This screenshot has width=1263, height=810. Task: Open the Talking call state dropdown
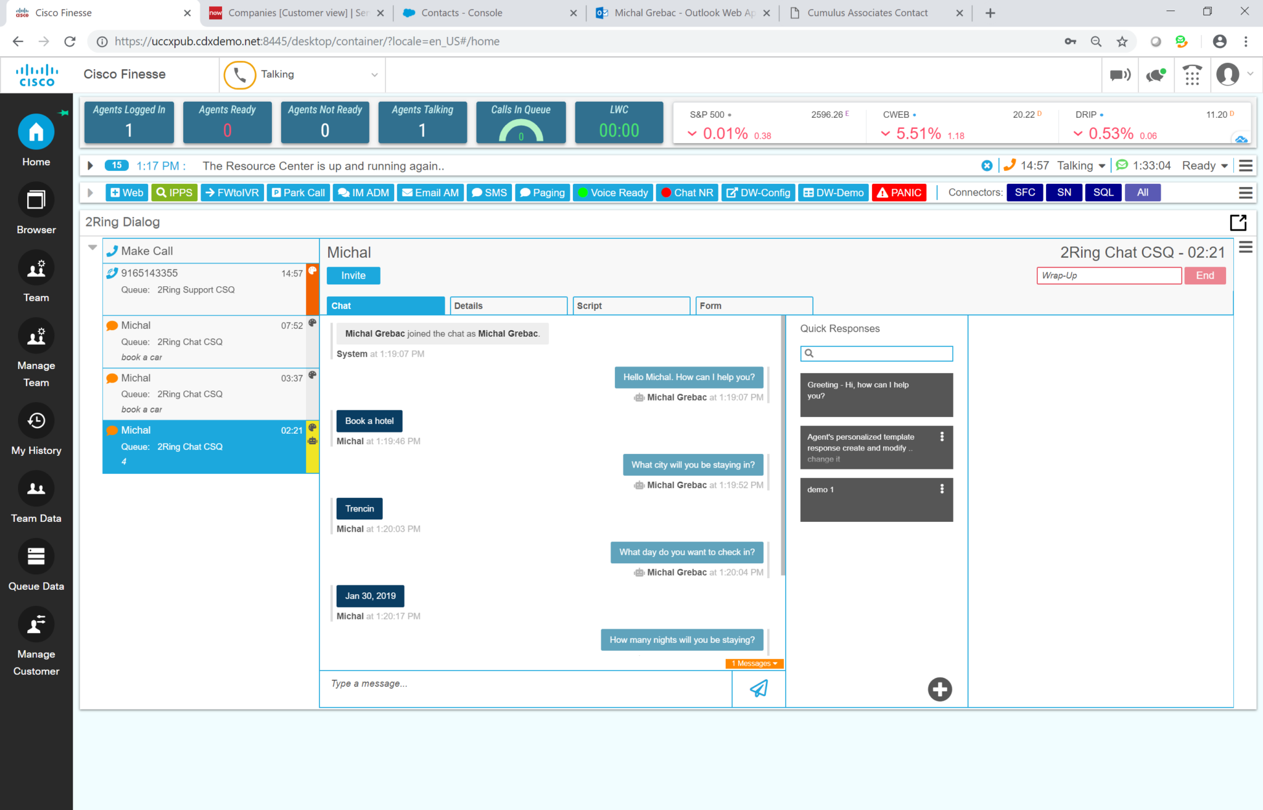tap(374, 74)
